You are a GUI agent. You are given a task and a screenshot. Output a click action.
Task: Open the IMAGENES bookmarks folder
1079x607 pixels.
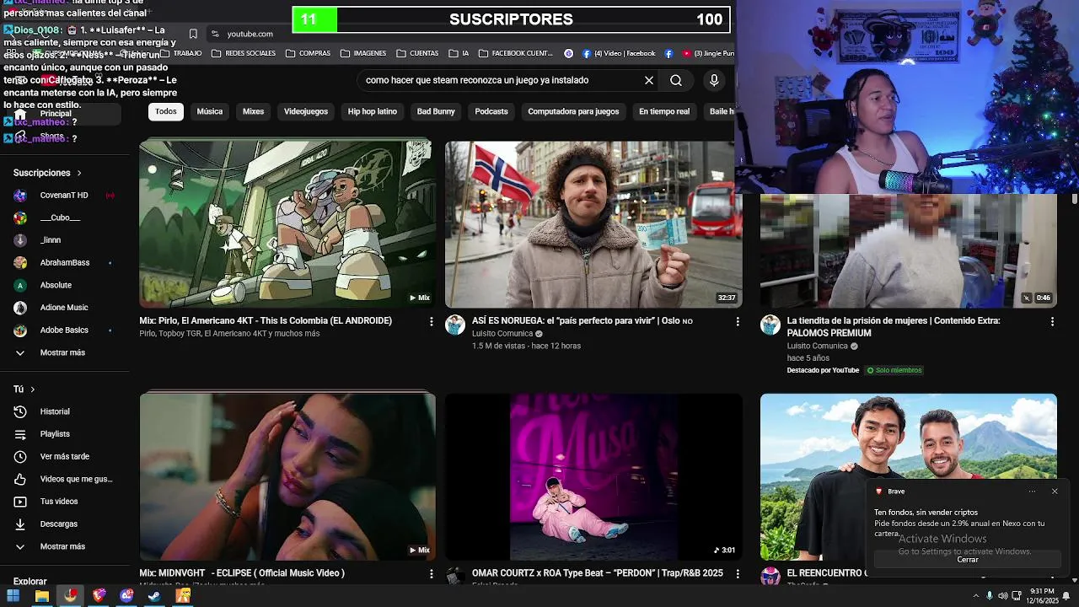362,53
